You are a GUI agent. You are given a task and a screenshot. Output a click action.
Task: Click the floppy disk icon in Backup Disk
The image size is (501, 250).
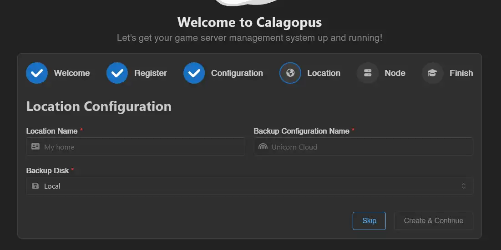(x=35, y=186)
